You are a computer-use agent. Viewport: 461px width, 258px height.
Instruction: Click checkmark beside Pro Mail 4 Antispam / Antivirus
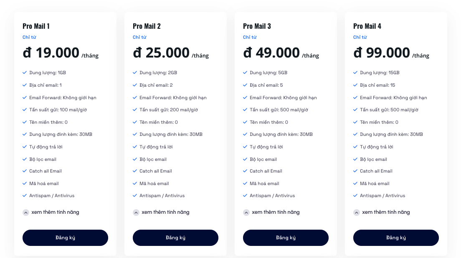pos(355,195)
